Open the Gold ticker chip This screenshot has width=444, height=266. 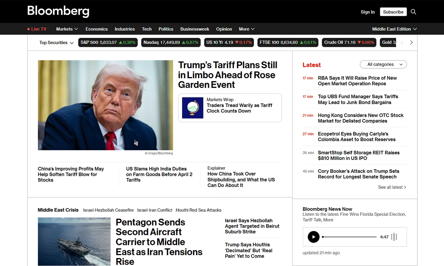coord(388,42)
